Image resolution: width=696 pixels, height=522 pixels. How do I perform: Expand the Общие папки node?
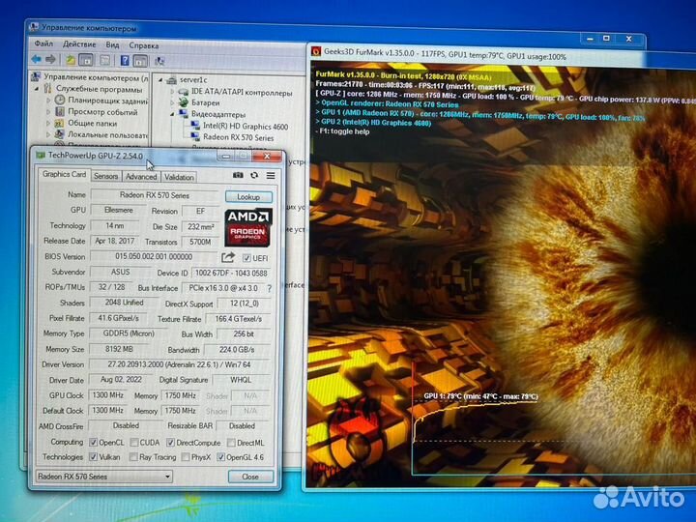point(48,124)
